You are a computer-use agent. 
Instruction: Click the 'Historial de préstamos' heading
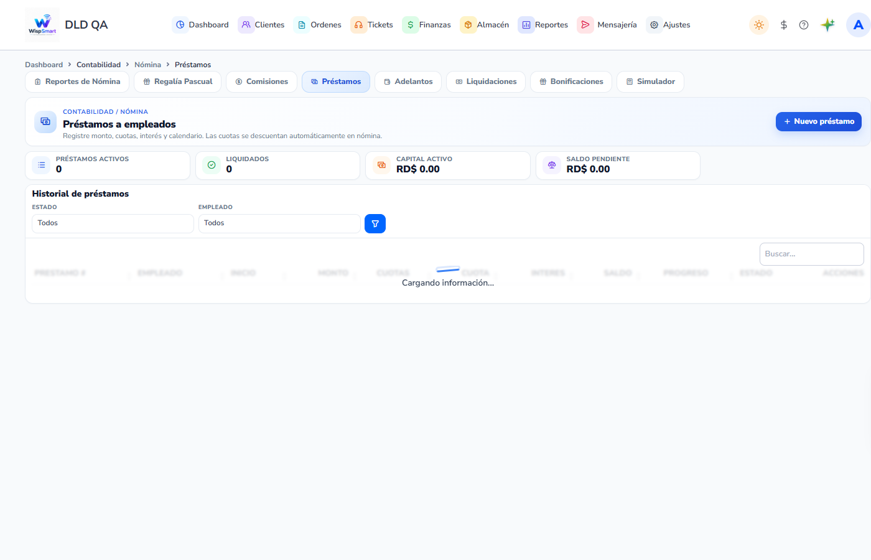point(81,194)
